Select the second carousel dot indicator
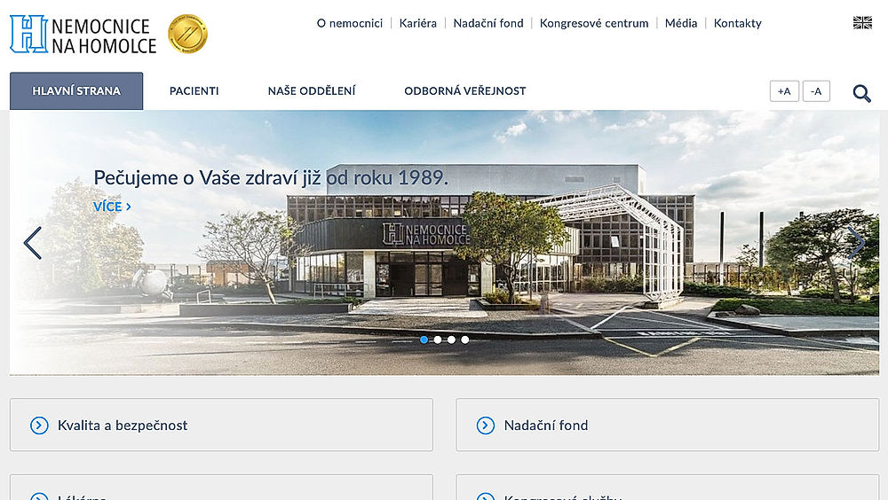The width and height of the screenshot is (888, 500). (438, 340)
